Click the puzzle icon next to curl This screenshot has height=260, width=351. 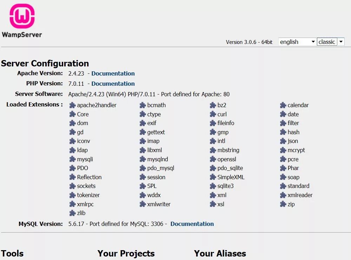pos(213,114)
